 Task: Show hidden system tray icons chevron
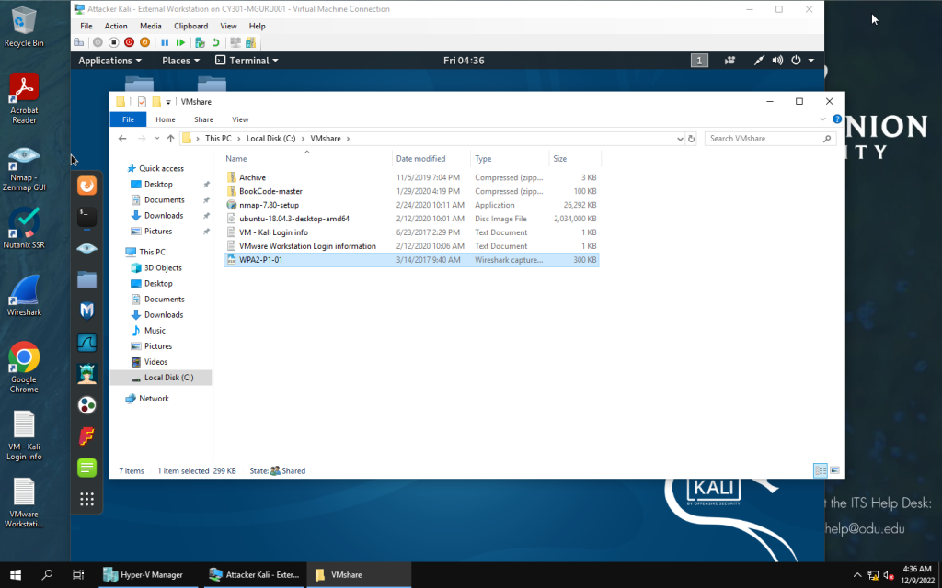click(857, 575)
